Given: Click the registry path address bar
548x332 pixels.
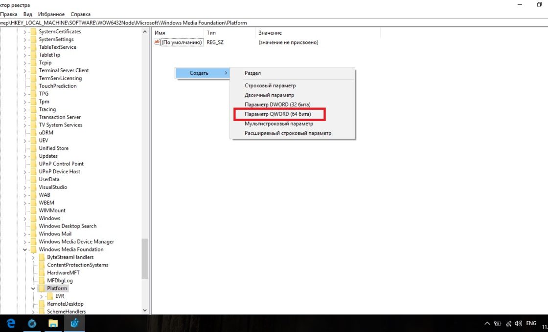Looking at the screenshot, I should (x=274, y=22).
